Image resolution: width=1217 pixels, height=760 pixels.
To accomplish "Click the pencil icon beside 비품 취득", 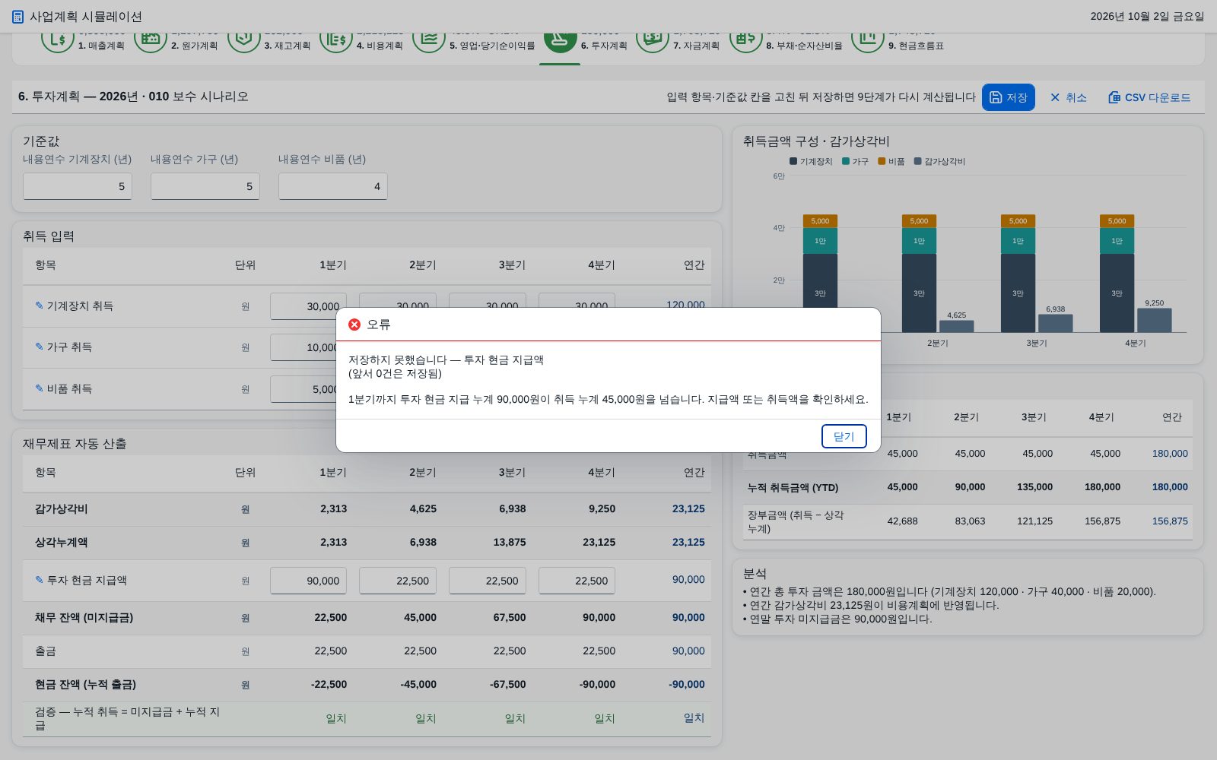I will (40, 388).
